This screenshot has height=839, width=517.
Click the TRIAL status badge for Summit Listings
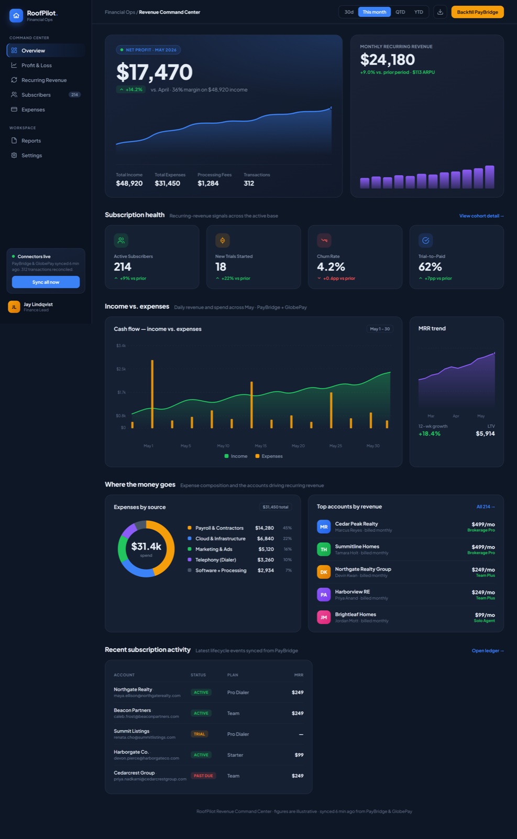(x=200, y=734)
